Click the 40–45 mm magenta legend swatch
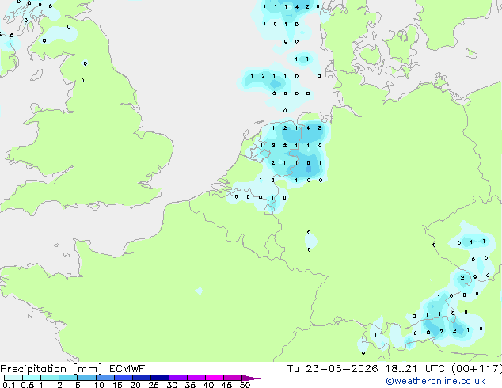 pyautogui.click(x=215, y=378)
